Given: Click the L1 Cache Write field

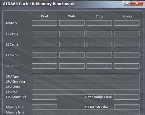Looking at the screenshot, I should (x=72, y=34).
